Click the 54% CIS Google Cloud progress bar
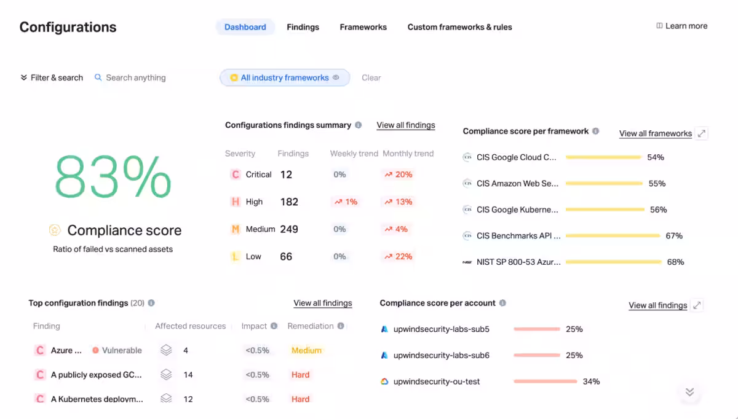 pos(603,157)
